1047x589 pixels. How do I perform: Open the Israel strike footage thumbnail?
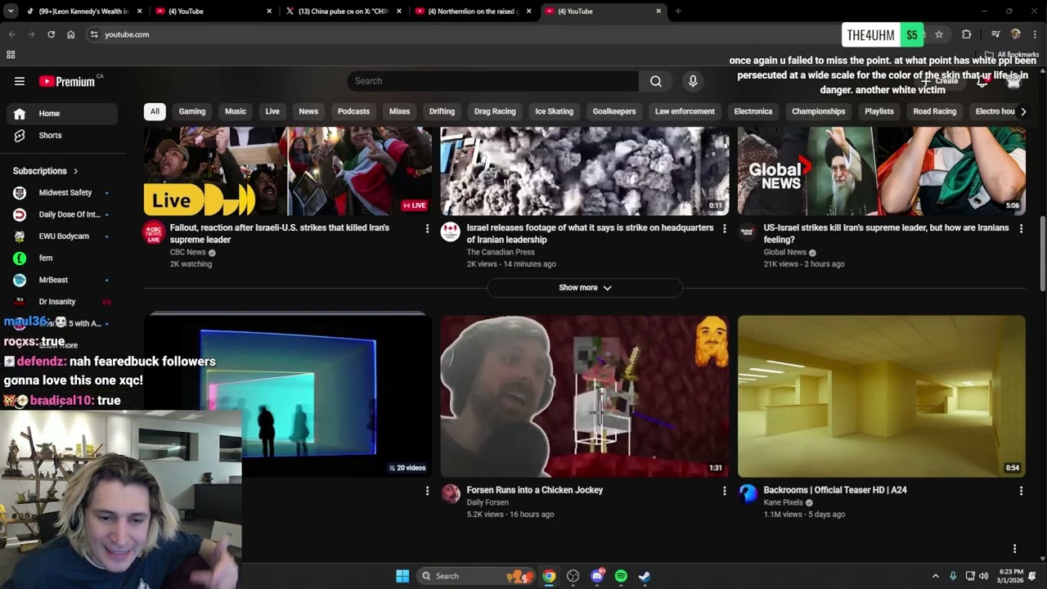[585, 171]
